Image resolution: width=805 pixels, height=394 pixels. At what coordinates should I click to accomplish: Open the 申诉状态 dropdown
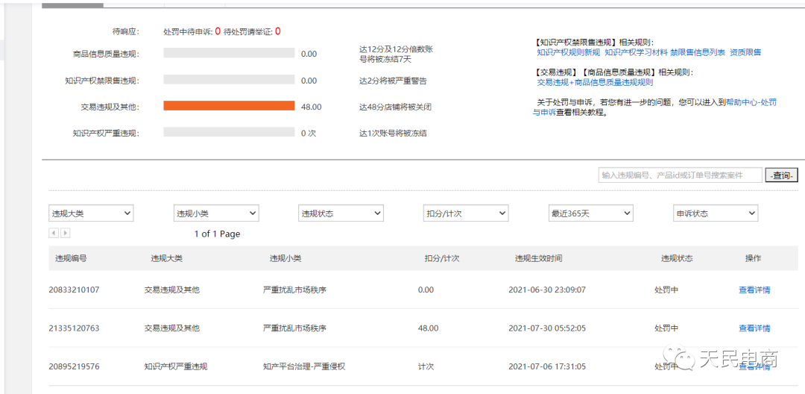pos(716,213)
